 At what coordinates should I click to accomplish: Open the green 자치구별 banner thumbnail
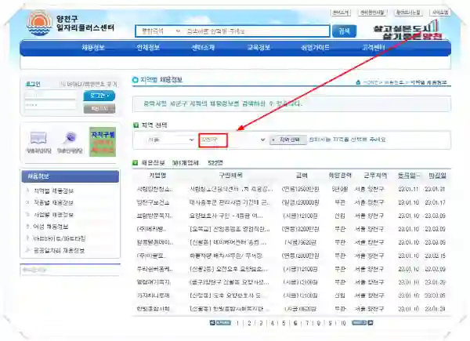(102, 140)
